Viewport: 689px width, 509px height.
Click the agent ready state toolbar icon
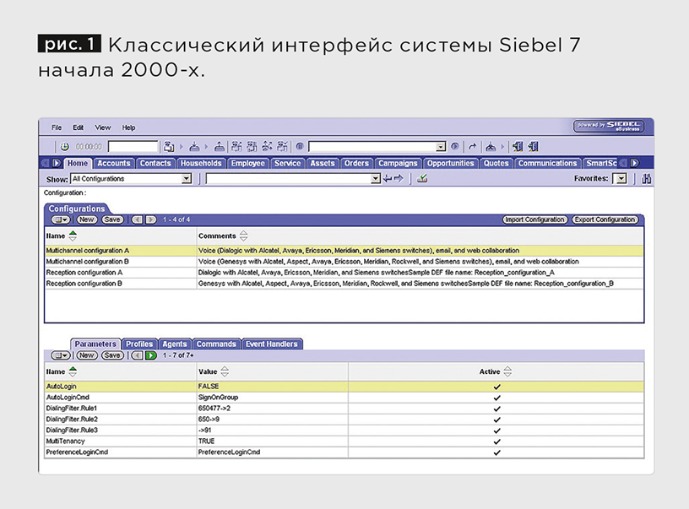coord(491,147)
